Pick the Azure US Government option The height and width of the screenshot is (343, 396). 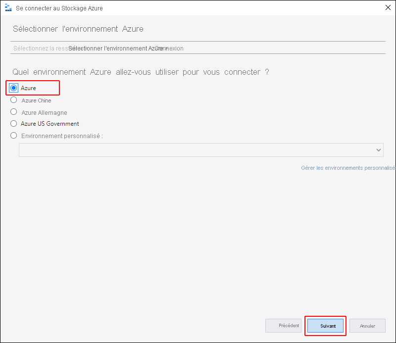click(x=14, y=124)
